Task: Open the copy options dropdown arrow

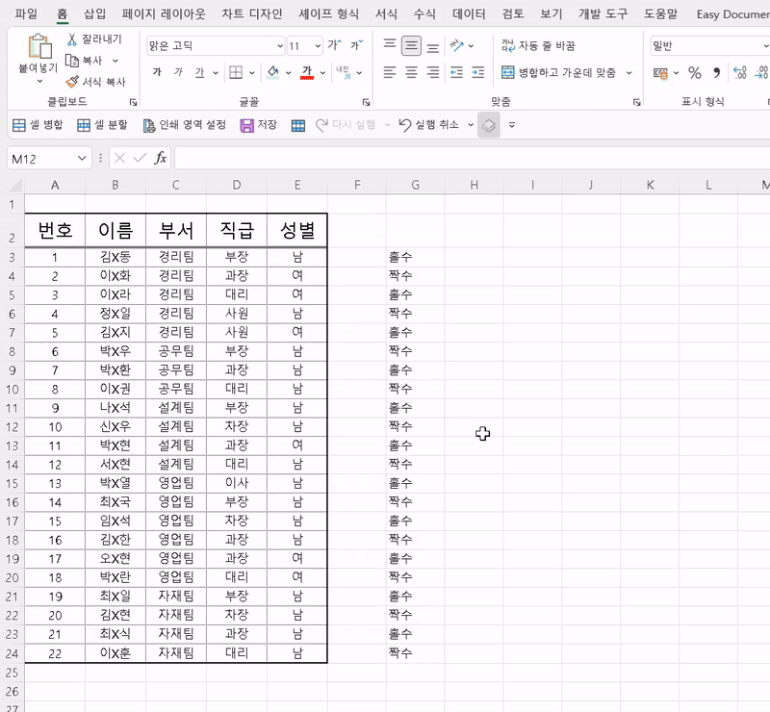Action: (x=115, y=61)
